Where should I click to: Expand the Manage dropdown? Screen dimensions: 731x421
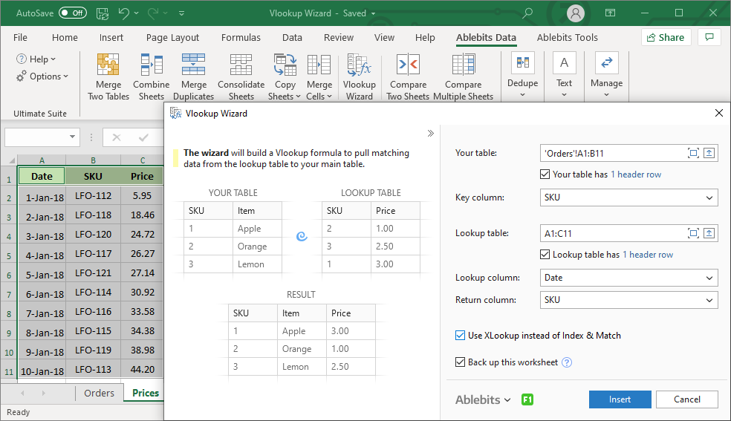606,95
